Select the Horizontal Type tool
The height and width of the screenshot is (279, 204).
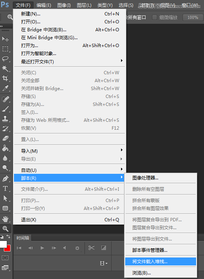coord(5,188)
